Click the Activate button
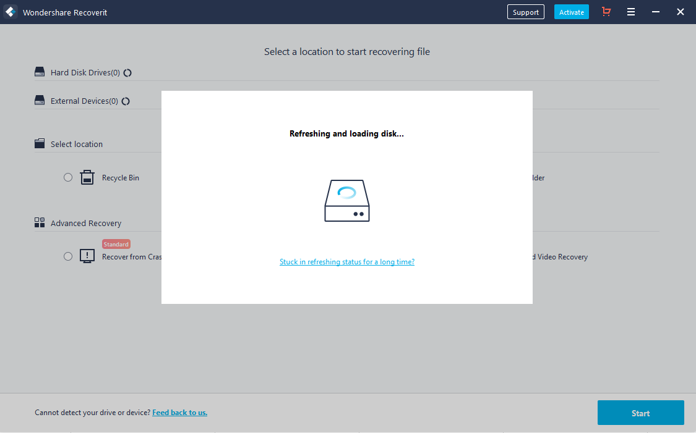 (x=571, y=12)
